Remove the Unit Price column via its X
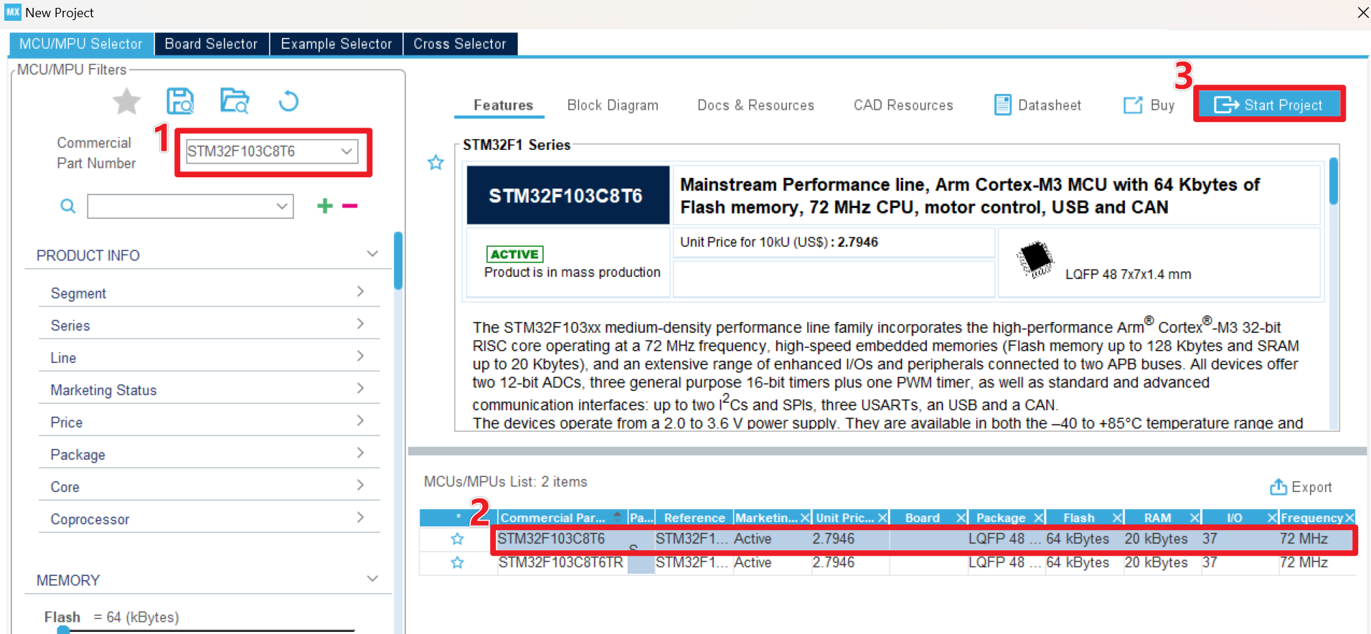This screenshot has height=634, width=1371. point(883,518)
